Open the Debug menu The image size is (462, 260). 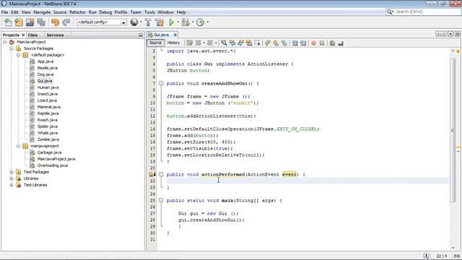tap(105, 12)
